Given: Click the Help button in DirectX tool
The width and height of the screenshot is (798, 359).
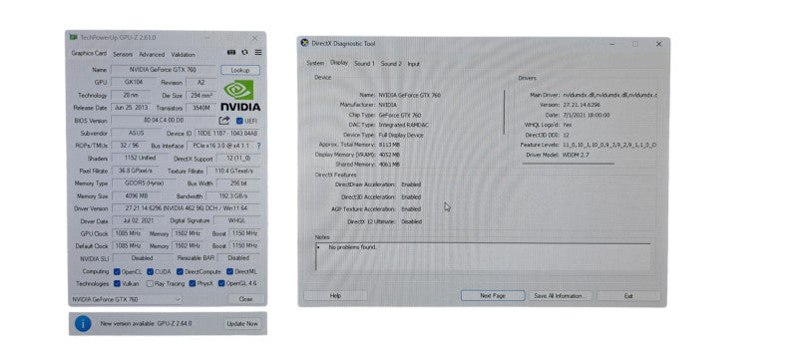Looking at the screenshot, I should (x=335, y=295).
